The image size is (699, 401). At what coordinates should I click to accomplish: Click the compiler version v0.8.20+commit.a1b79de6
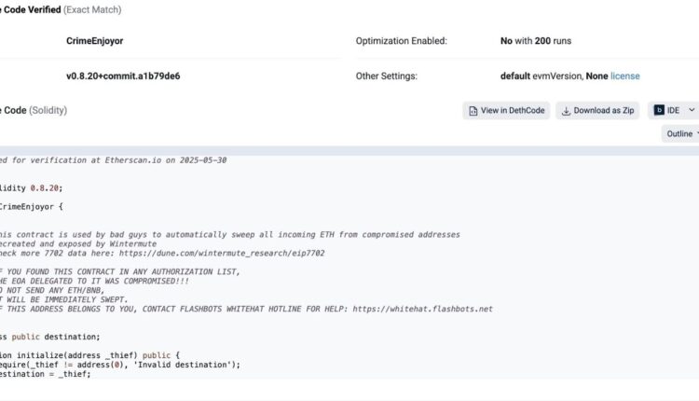(x=123, y=76)
